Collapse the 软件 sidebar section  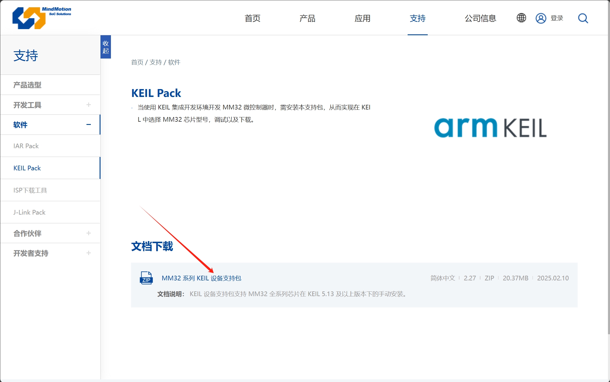89,125
